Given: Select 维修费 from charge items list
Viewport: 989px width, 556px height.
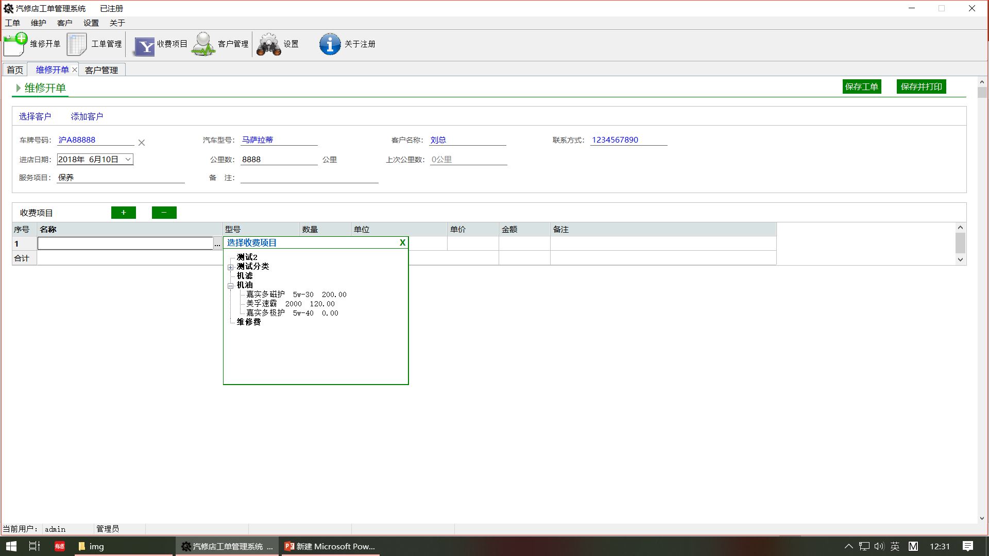Looking at the screenshot, I should coord(248,322).
